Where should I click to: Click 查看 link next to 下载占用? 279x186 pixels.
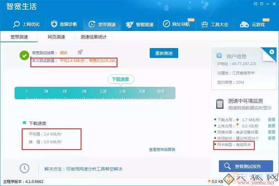[272, 120]
